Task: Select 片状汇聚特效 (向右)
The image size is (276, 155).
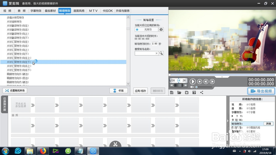Action: tap(18, 46)
